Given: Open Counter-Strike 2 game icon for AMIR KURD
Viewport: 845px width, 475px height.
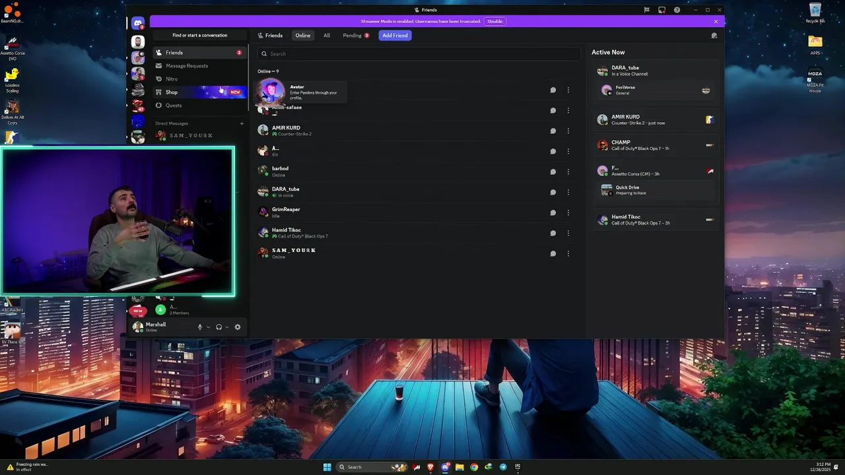Looking at the screenshot, I should tap(710, 120).
